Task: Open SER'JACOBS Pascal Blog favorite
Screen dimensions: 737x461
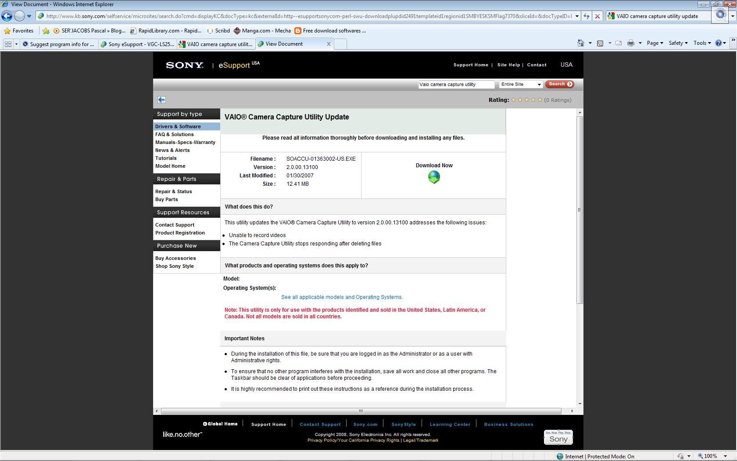Action: [x=89, y=31]
